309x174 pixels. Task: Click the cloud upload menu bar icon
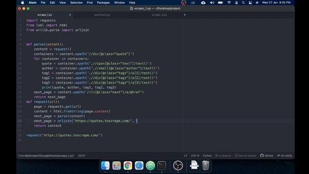click(203, 2)
